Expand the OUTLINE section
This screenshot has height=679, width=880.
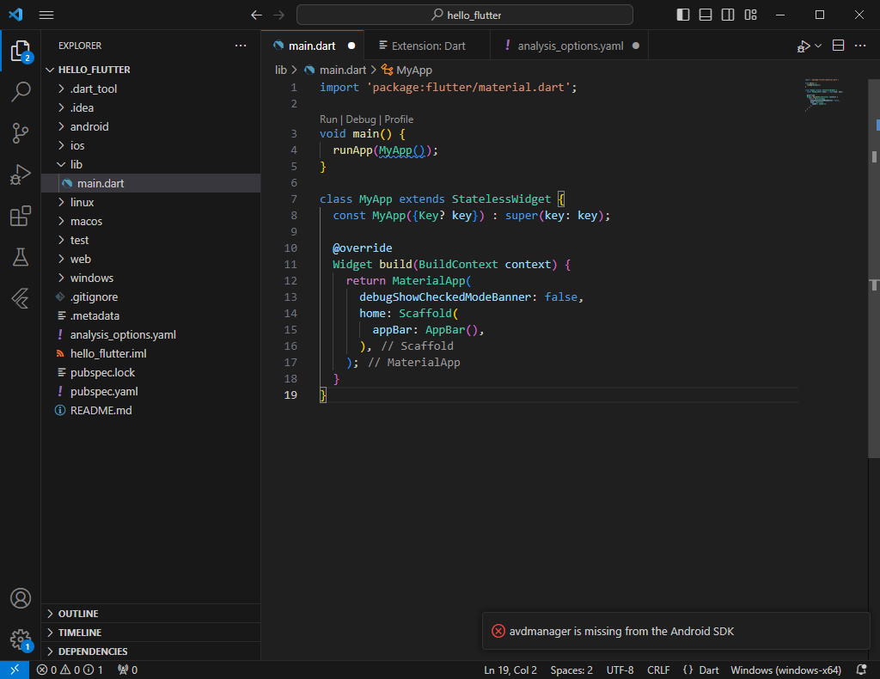point(151,614)
